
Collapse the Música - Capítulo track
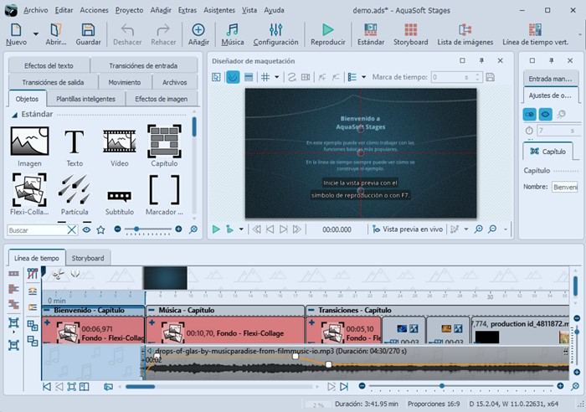[152, 310]
